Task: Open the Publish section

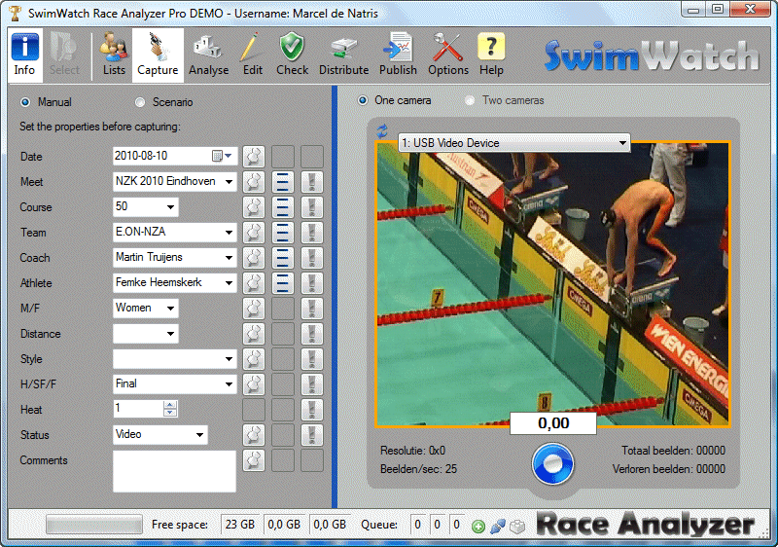Action: [398, 55]
